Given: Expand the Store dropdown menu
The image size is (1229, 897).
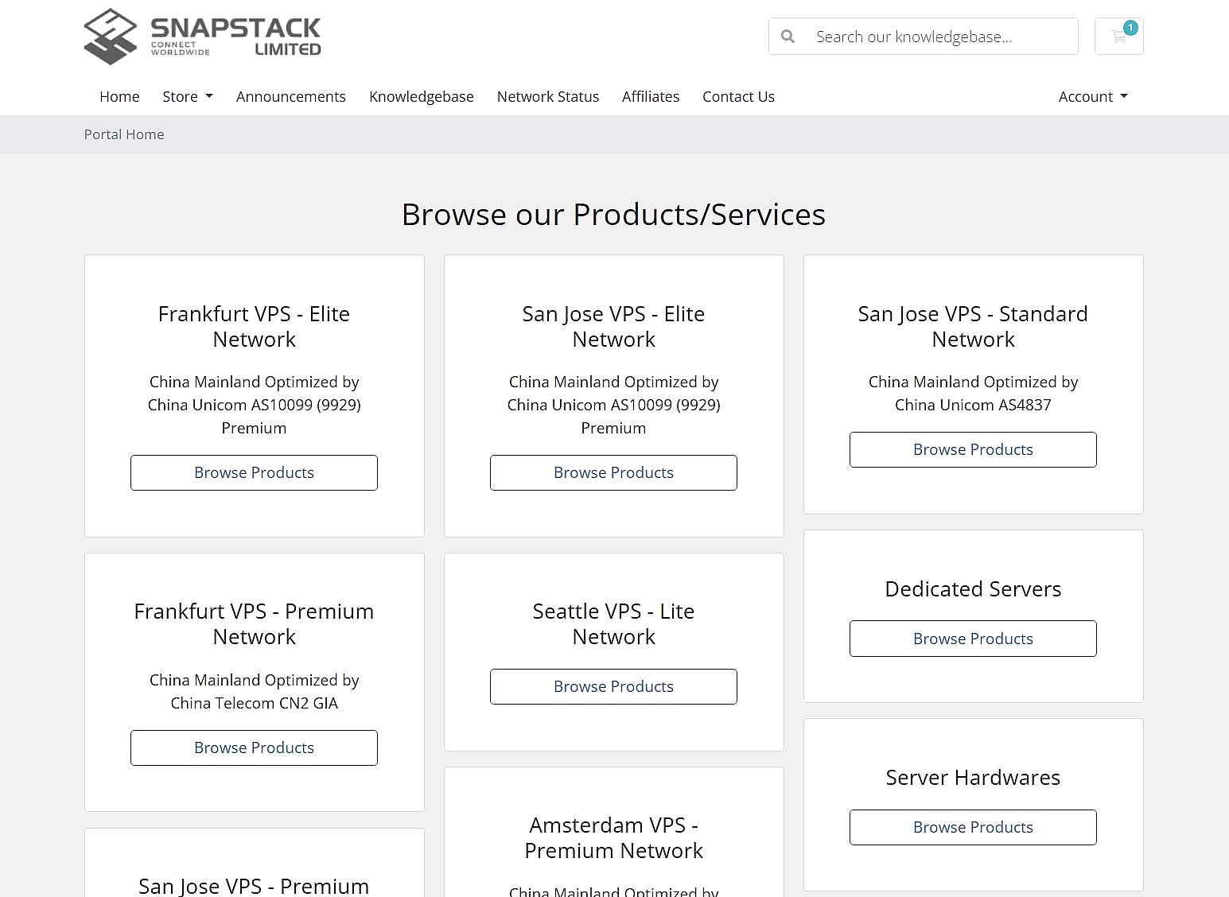Looking at the screenshot, I should [188, 96].
